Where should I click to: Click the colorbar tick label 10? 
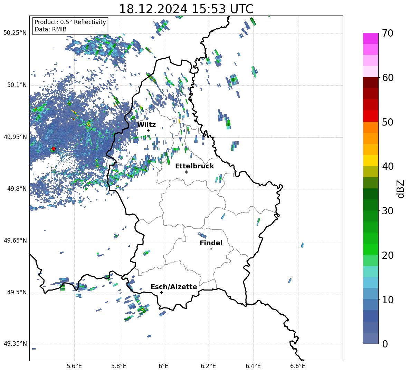pyautogui.click(x=387, y=300)
